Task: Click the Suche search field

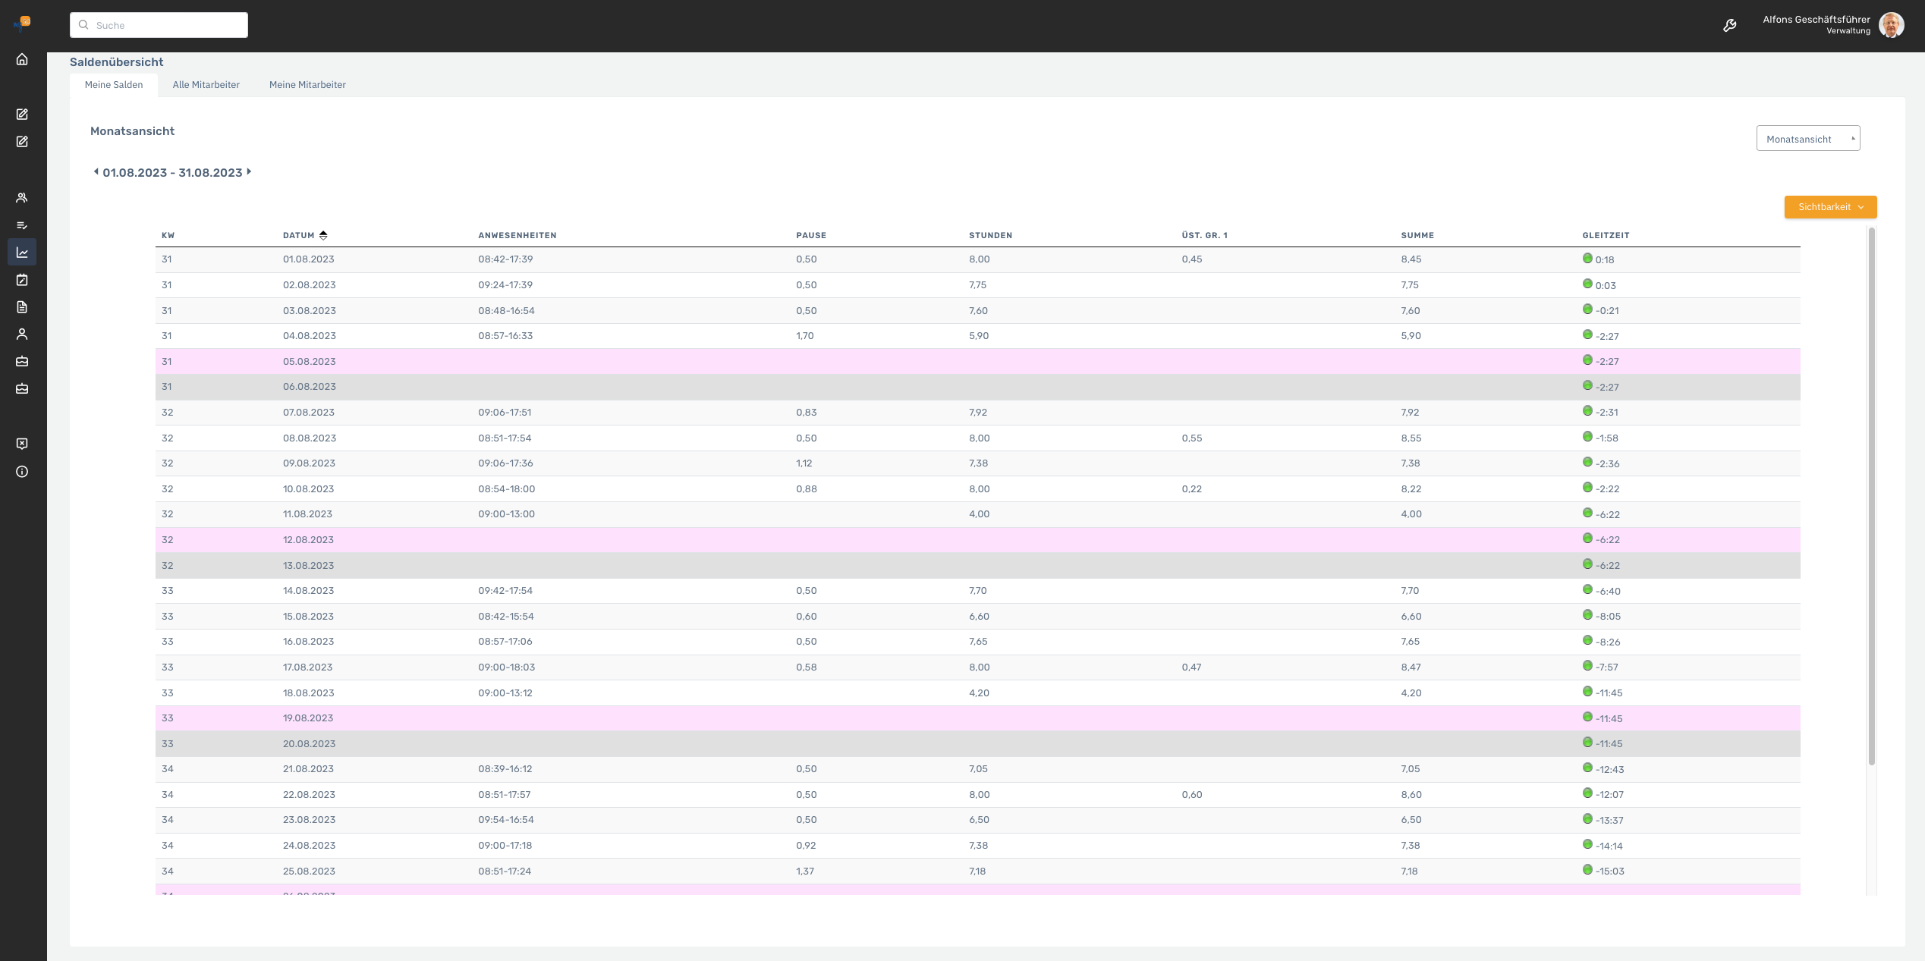Action: pyautogui.click(x=159, y=25)
